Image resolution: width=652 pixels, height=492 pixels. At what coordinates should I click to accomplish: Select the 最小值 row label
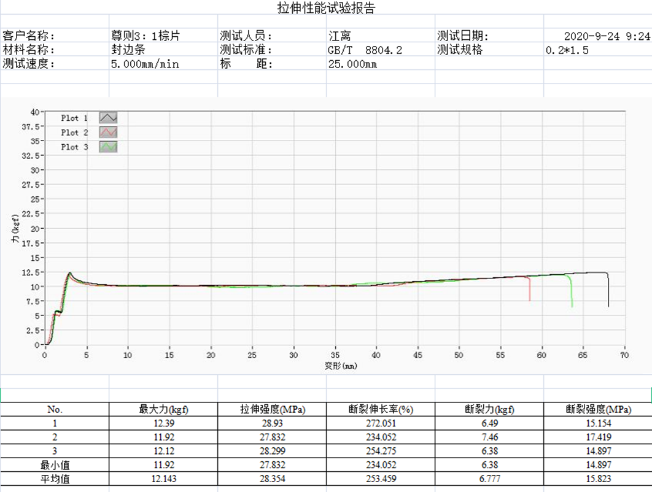(x=55, y=465)
